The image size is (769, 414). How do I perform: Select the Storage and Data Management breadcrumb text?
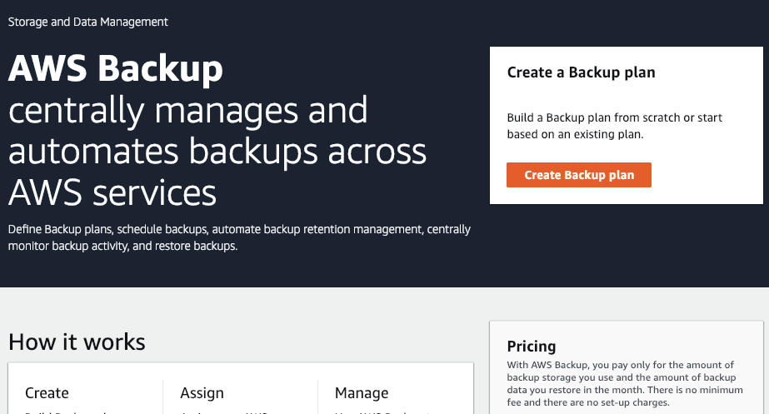[x=87, y=22]
